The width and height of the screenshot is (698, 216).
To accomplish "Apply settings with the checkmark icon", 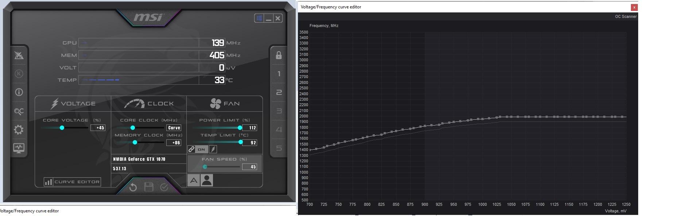I will click(164, 187).
